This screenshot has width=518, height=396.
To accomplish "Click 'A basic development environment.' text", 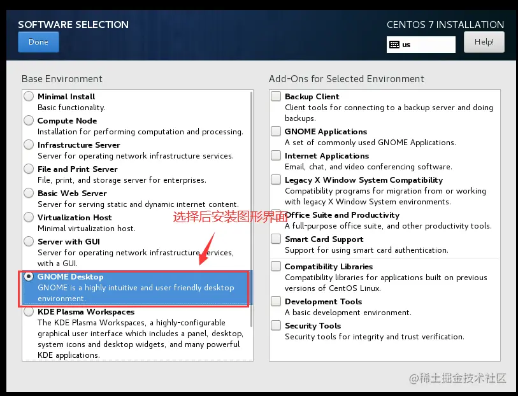I will [348, 313].
